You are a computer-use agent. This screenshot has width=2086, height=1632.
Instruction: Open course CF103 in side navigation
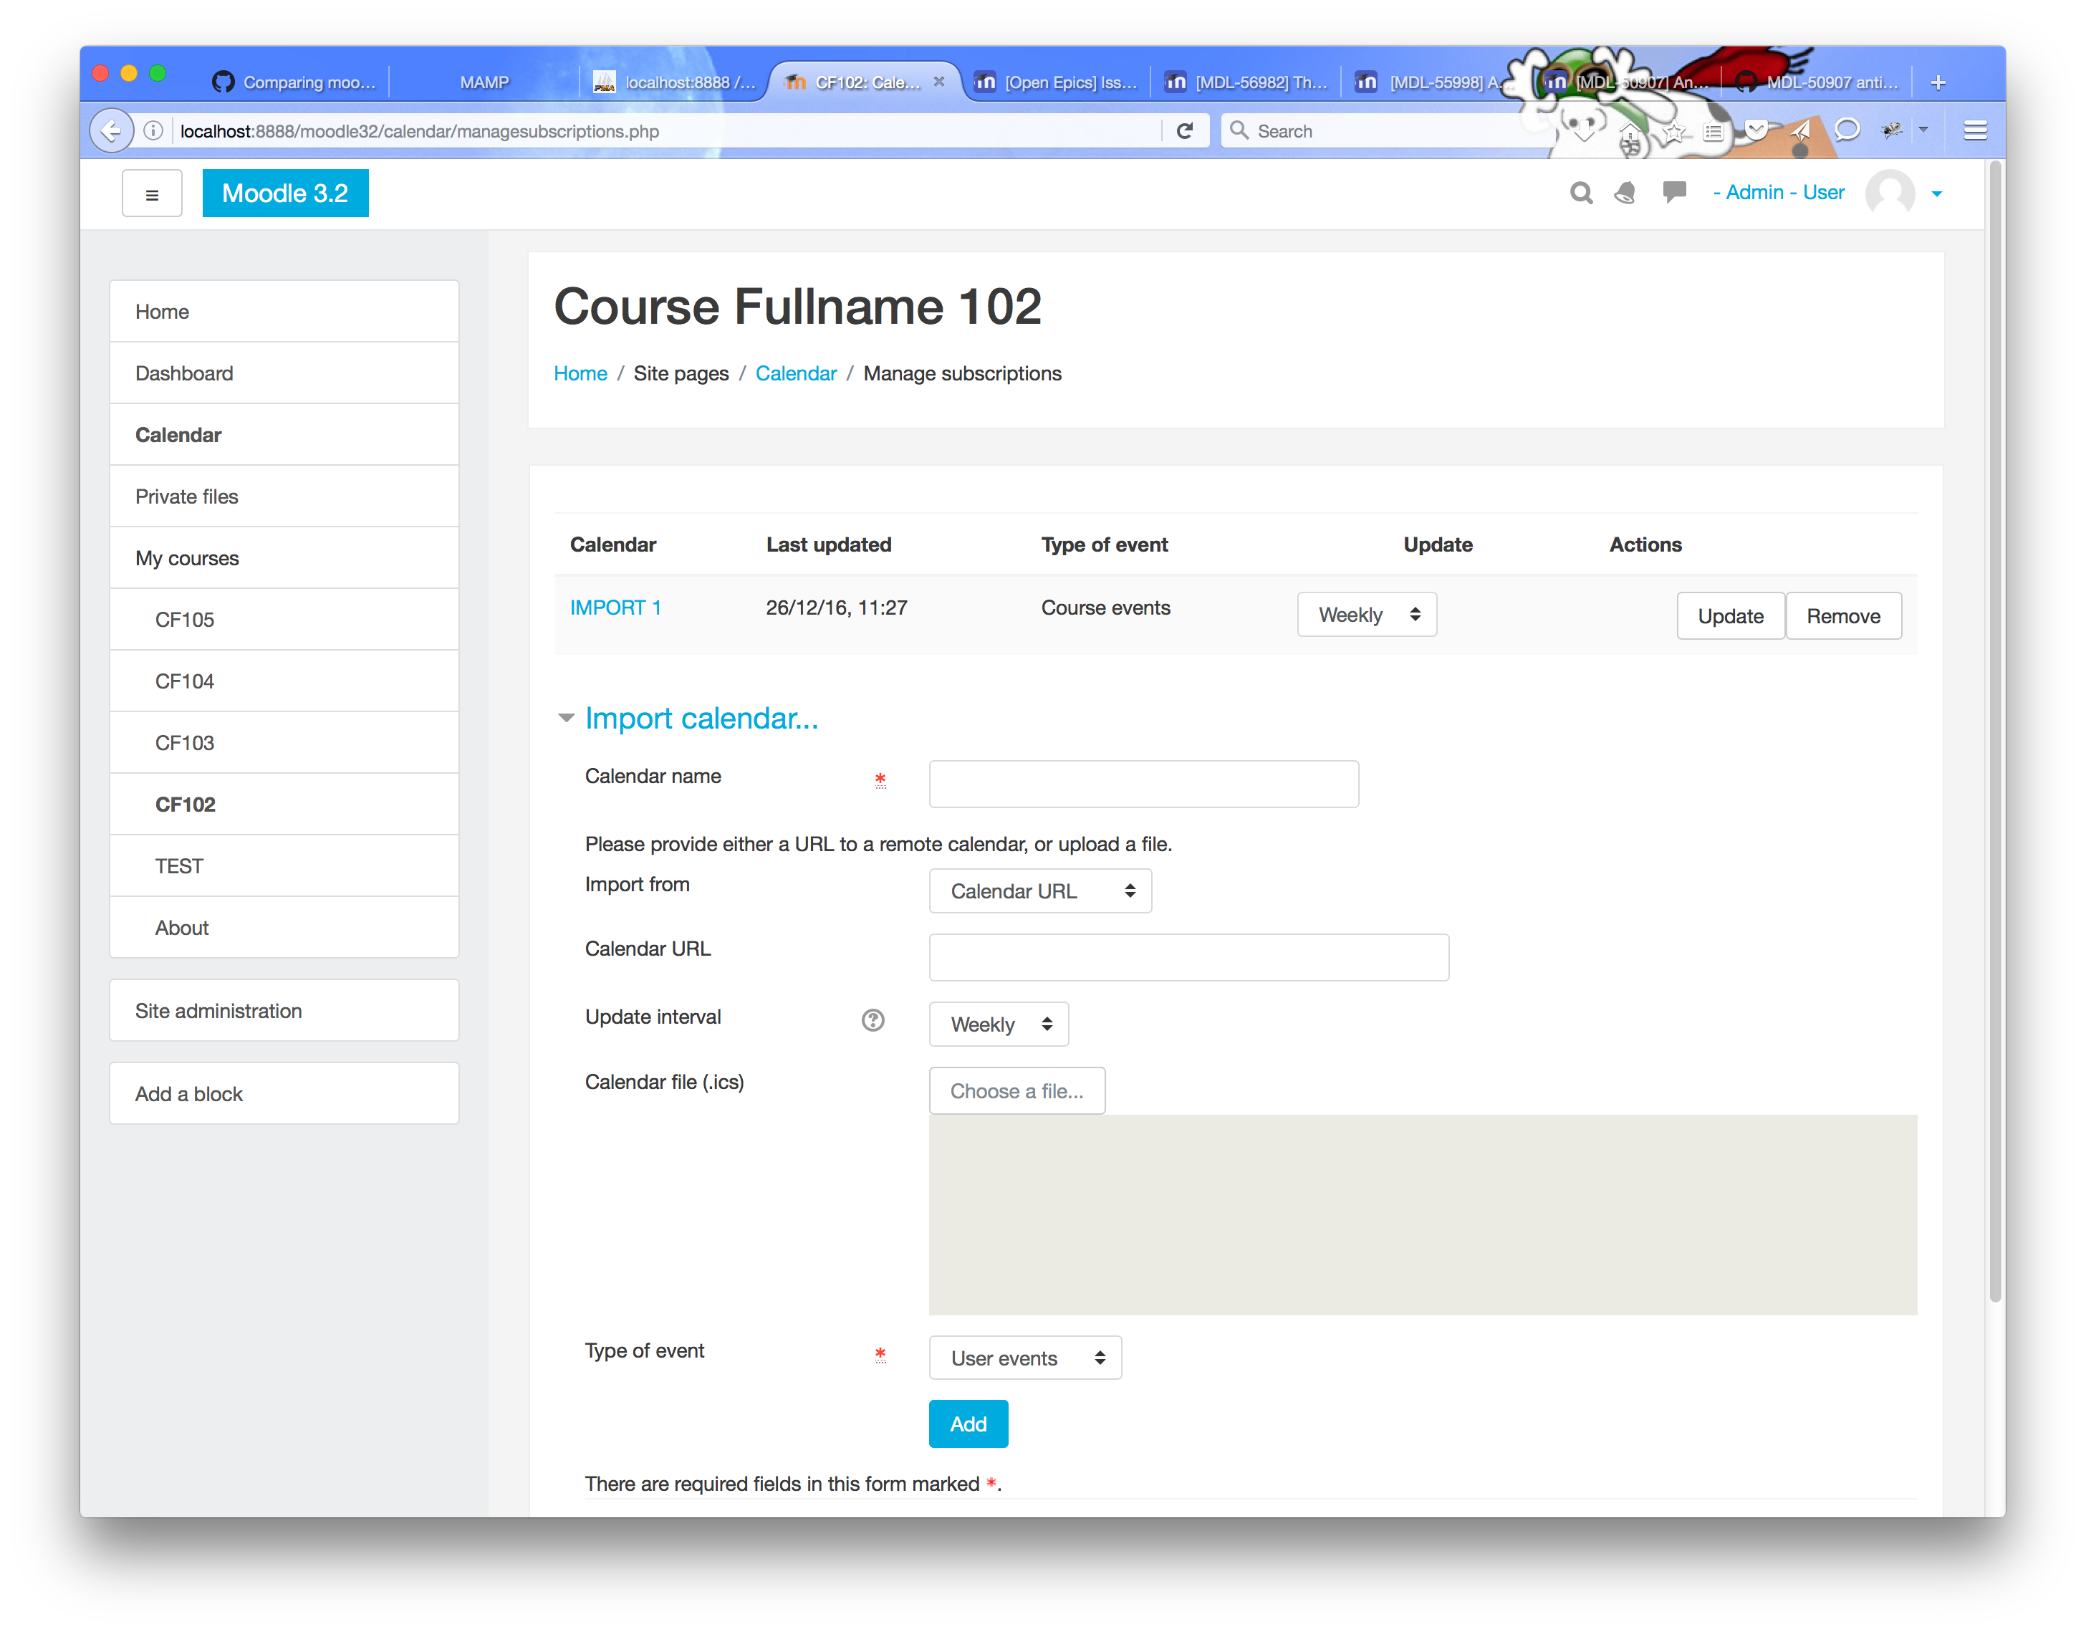[284, 744]
